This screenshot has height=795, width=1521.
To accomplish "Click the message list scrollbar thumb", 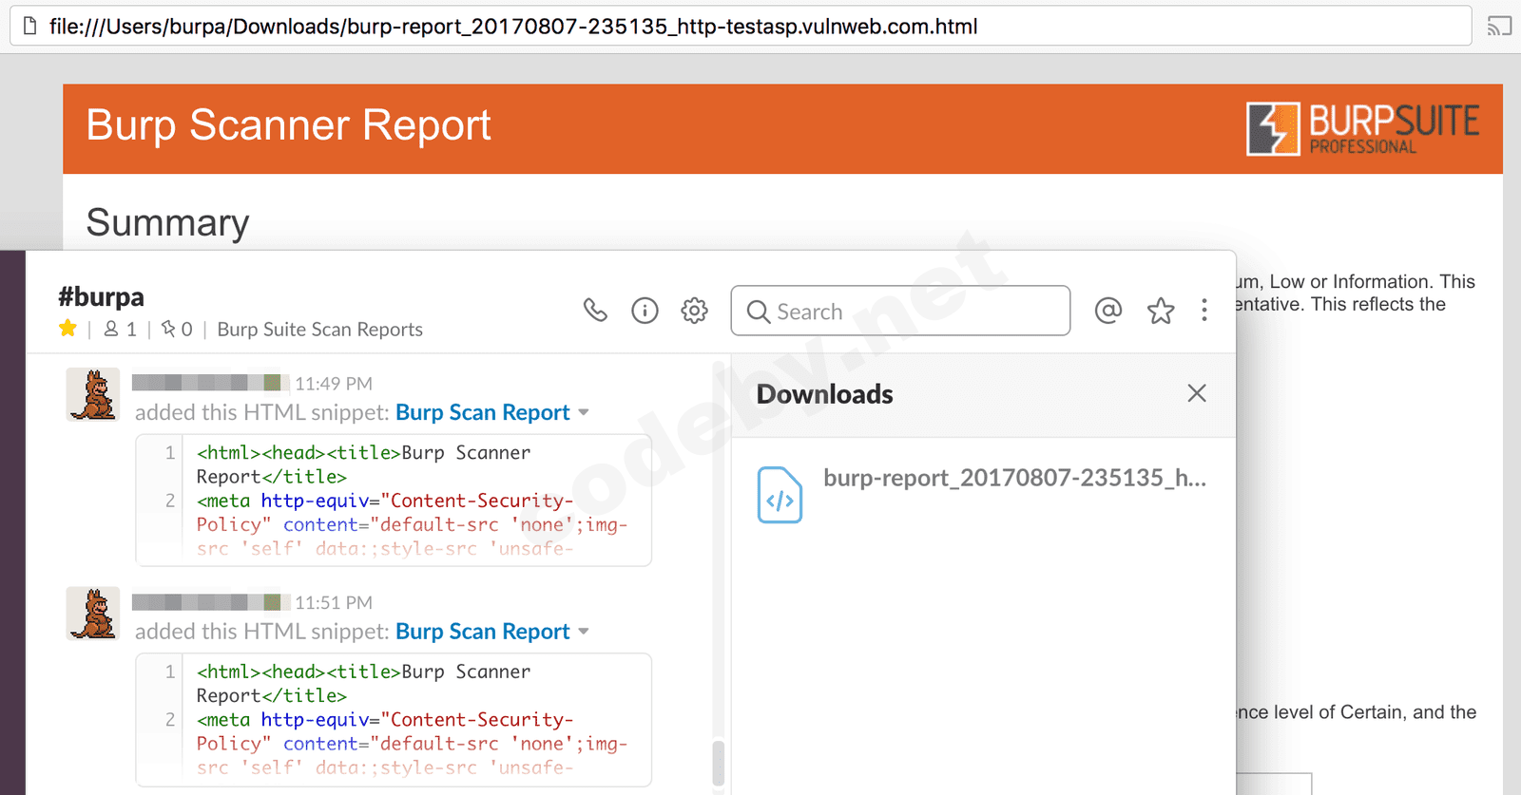I will coord(719,763).
